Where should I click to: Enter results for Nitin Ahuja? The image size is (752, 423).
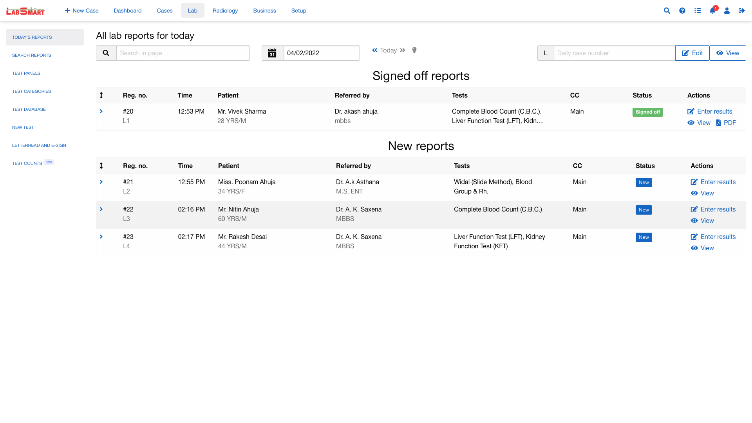coord(713,209)
